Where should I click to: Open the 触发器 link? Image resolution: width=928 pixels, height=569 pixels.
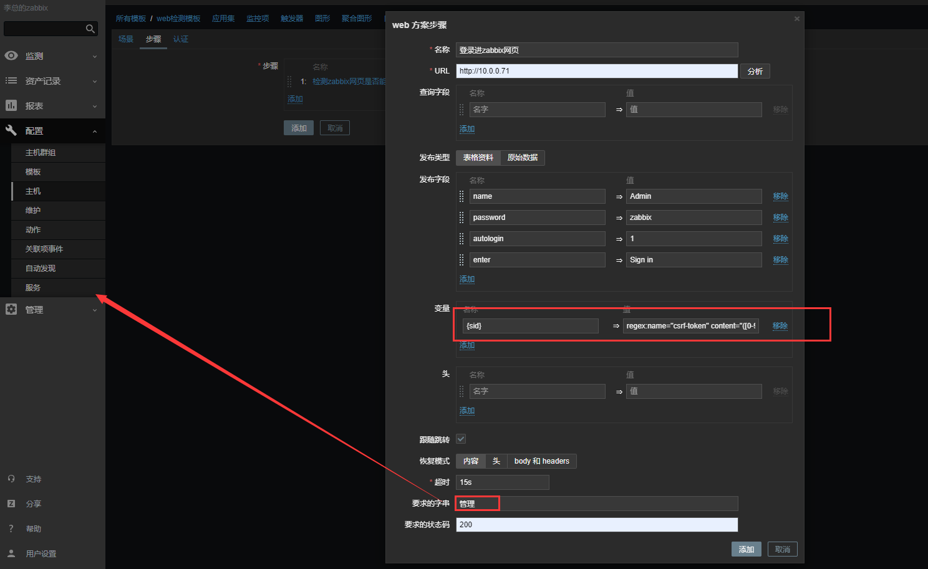pos(292,19)
